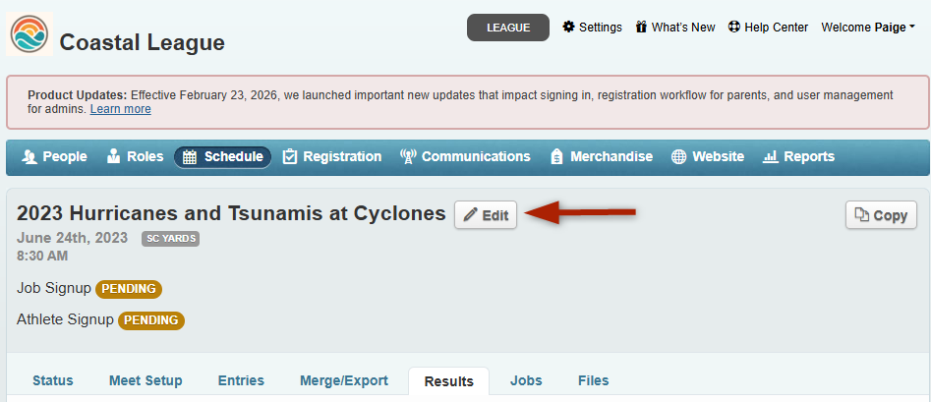
Task: Open Help Center lifebuoy icon
Action: coord(733,27)
